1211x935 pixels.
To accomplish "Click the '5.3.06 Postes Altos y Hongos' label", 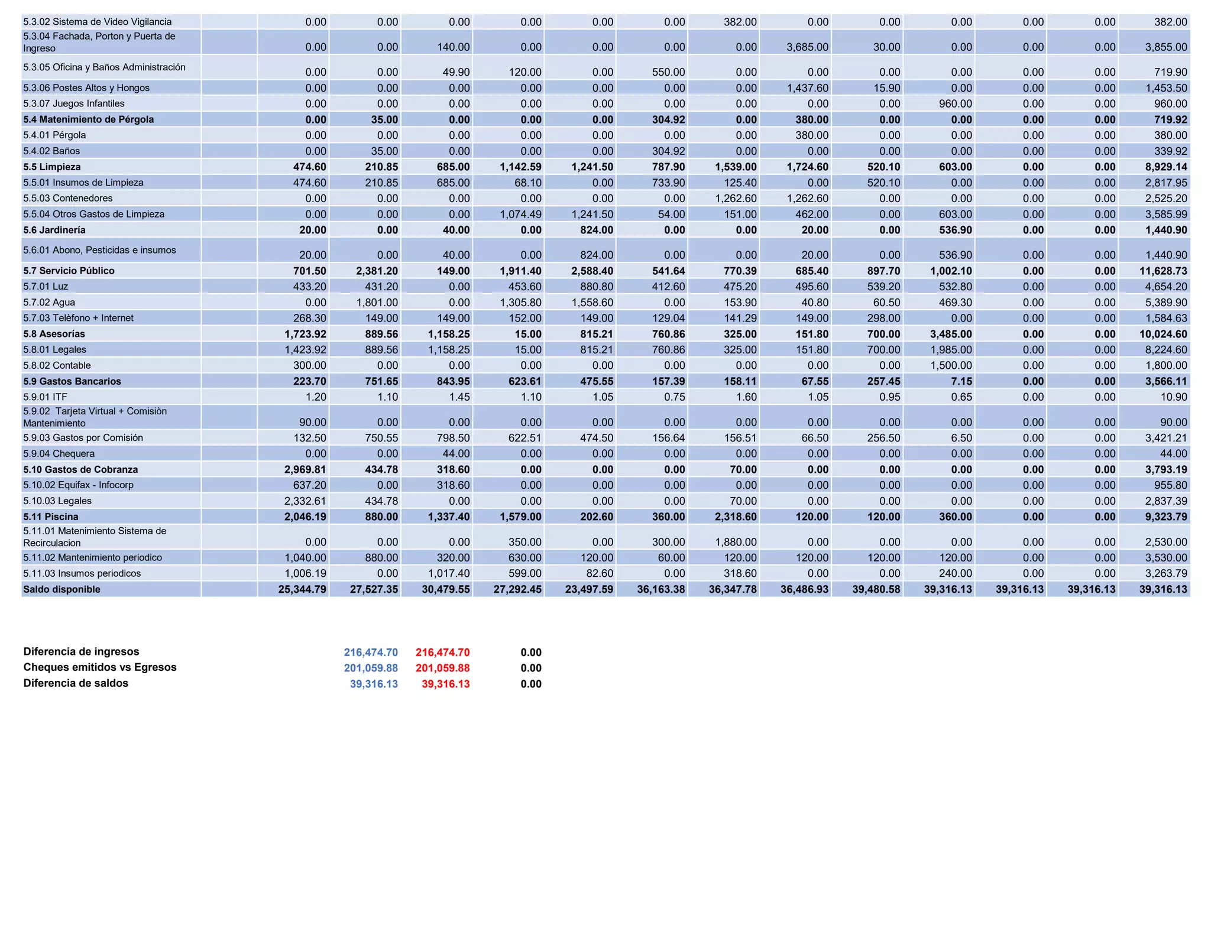I will tap(86, 88).
